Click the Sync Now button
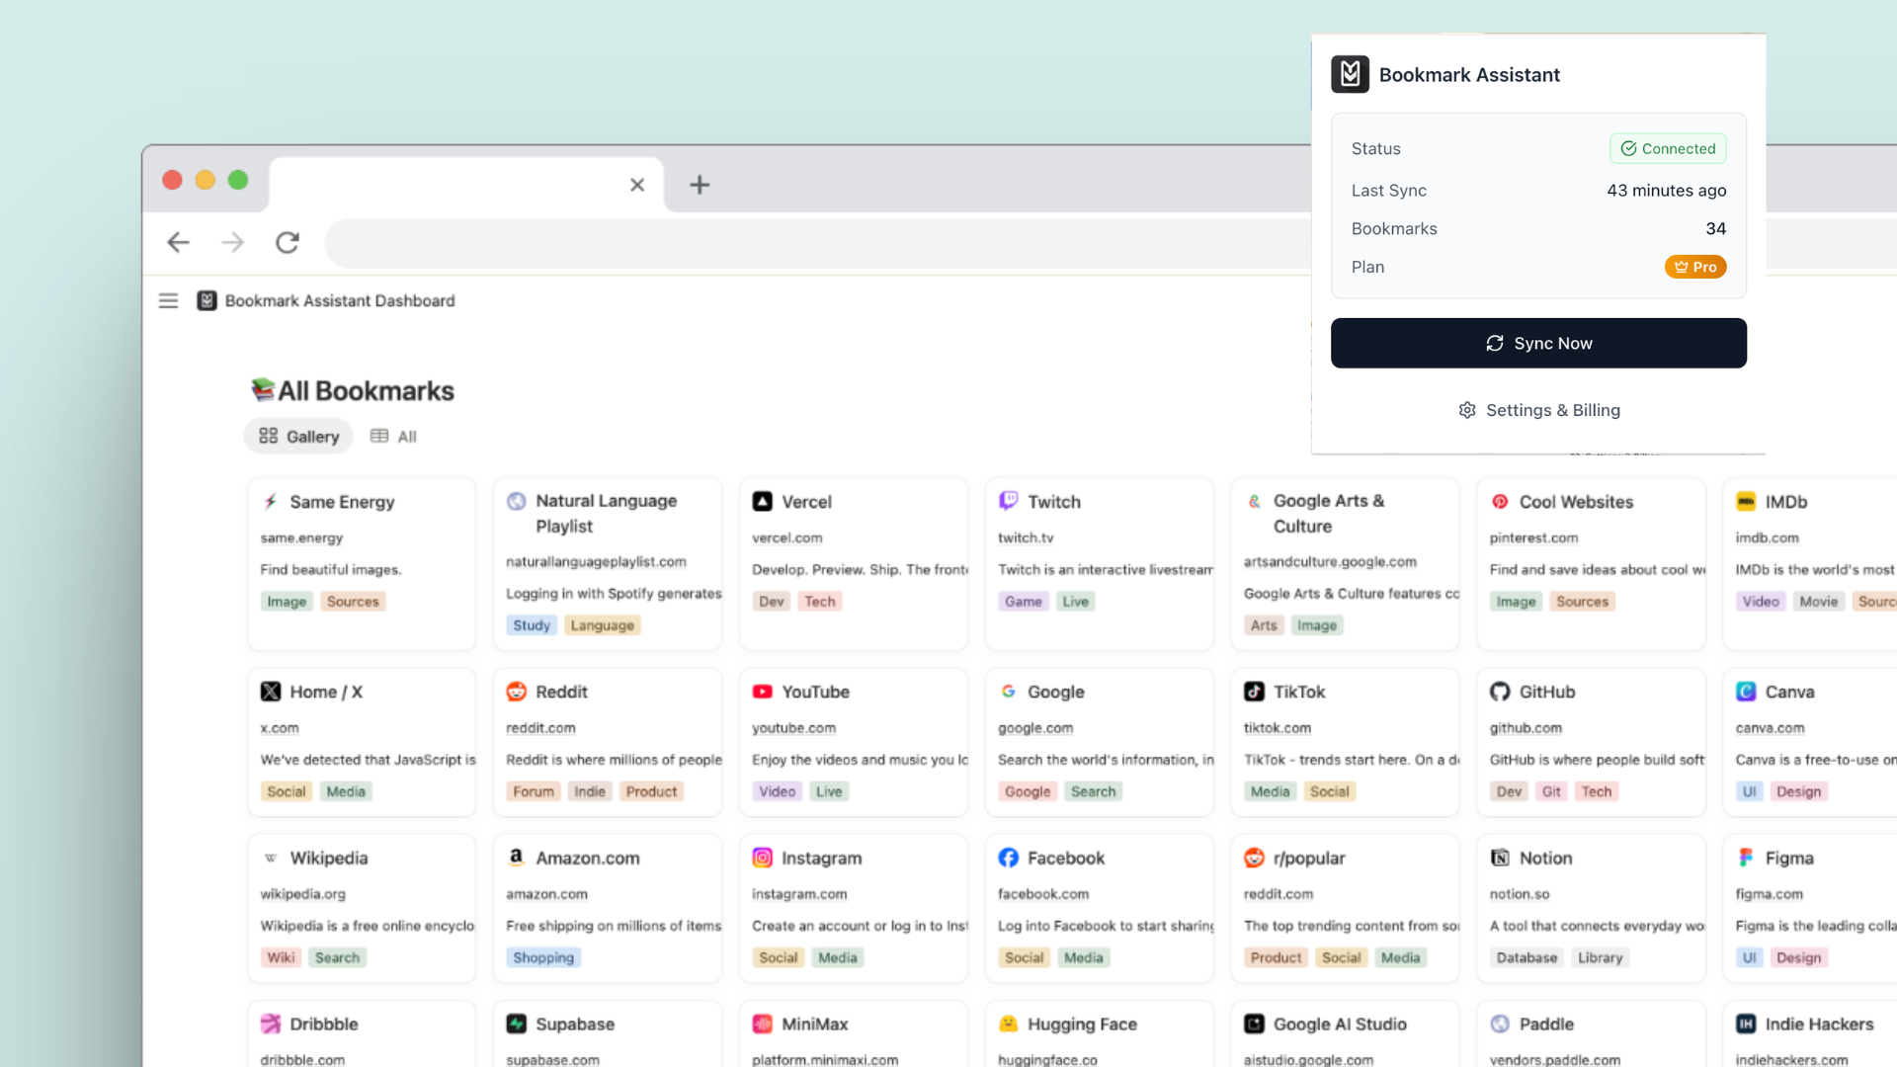This screenshot has height=1067, width=1897. click(1538, 343)
